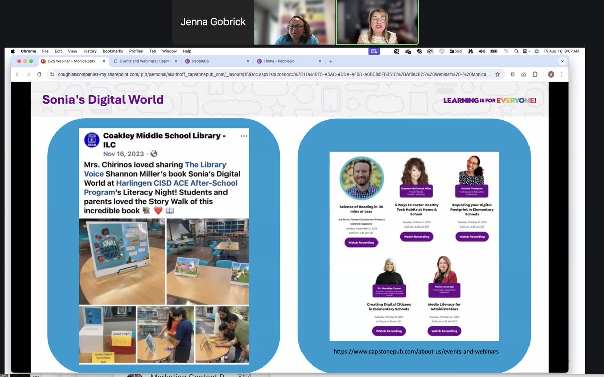Click the square extension icon beside the bookmark star
The height and width of the screenshot is (377, 604).
(x=513, y=74)
